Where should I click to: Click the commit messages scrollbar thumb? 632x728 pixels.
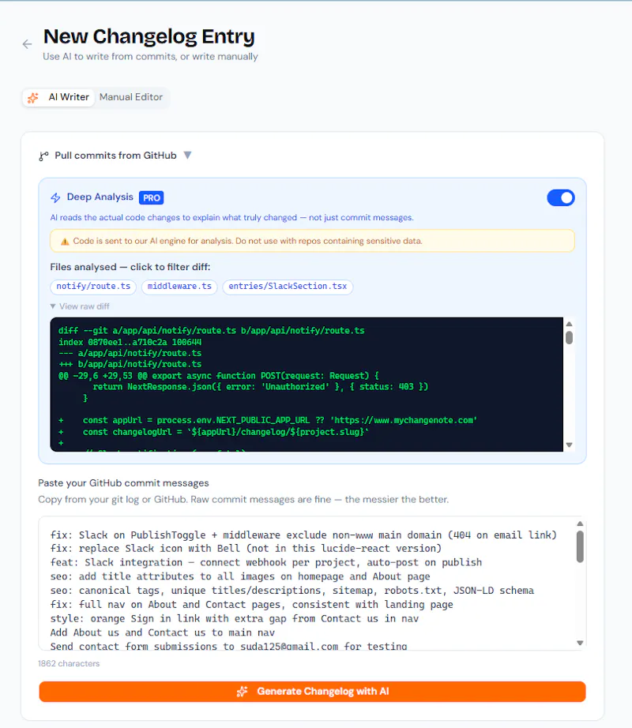tap(580, 547)
